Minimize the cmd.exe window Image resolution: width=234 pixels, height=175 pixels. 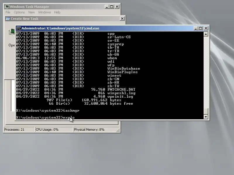click(x=195, y=28)
